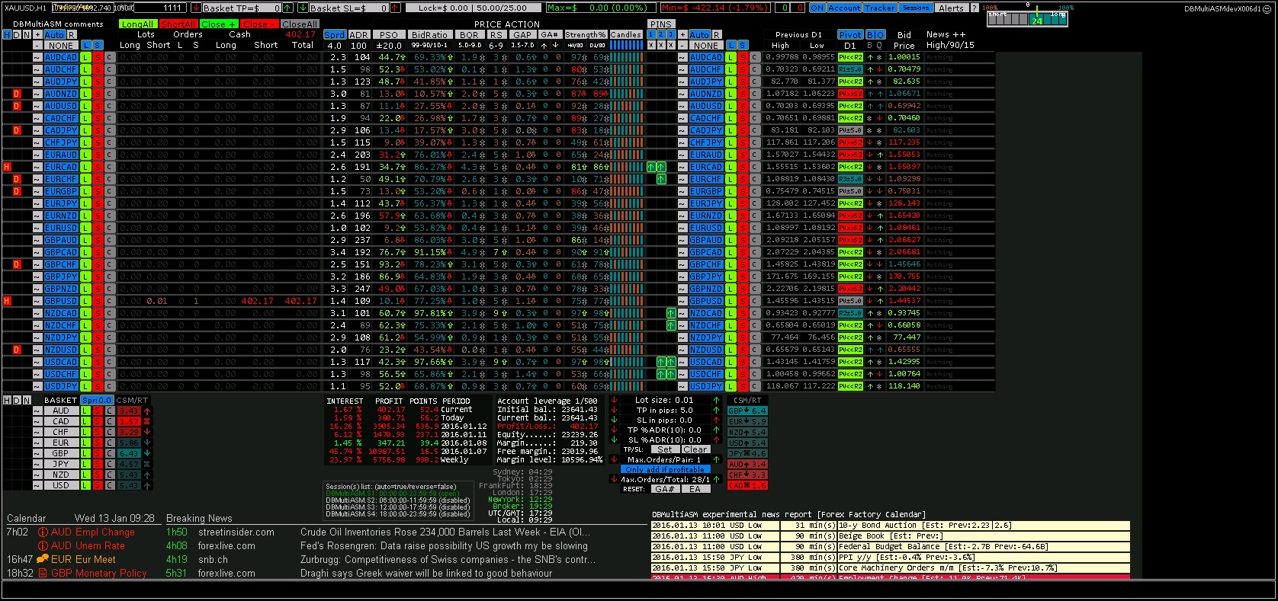Increase Max.Orders/Pair with up arrow

[x=716, y=459]
